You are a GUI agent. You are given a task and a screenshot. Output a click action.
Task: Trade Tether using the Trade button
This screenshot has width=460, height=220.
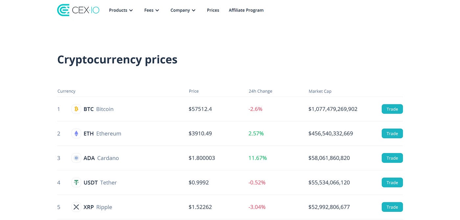pos(392,183)
